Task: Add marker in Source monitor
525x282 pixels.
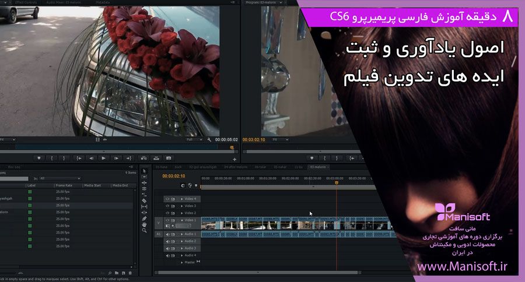Action: [39, 158]
